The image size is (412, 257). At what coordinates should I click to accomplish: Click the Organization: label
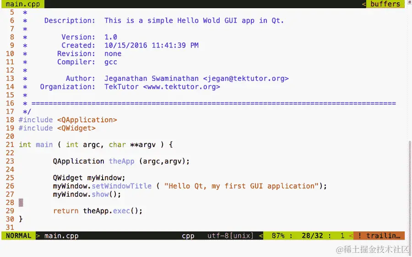68,87
